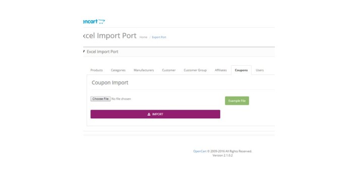Select the Affiliates tab
358x192 pixels.
[x=220, y=70]
